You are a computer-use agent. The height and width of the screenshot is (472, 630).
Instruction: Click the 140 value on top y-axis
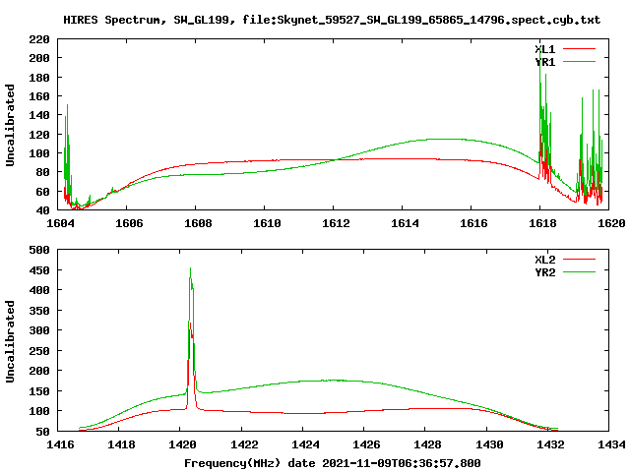[39, 115]
